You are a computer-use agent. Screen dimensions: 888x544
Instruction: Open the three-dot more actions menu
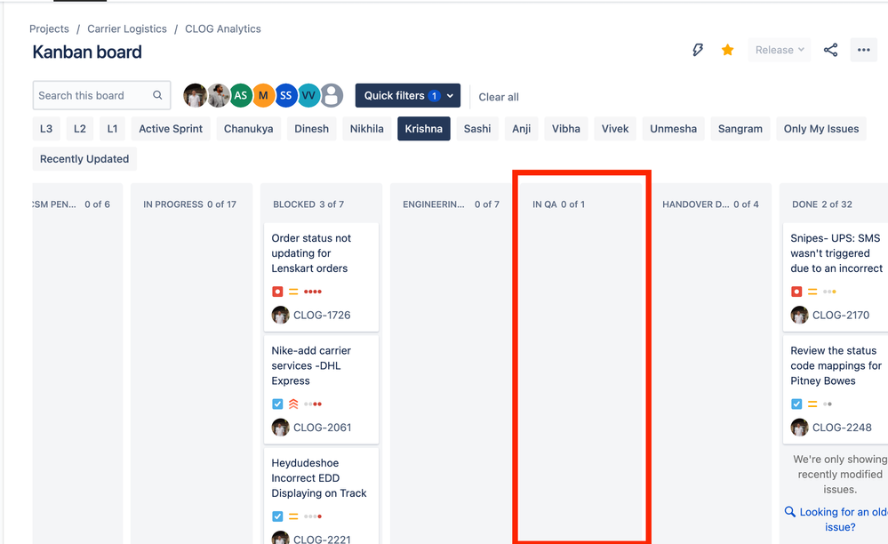pos(864,50)
